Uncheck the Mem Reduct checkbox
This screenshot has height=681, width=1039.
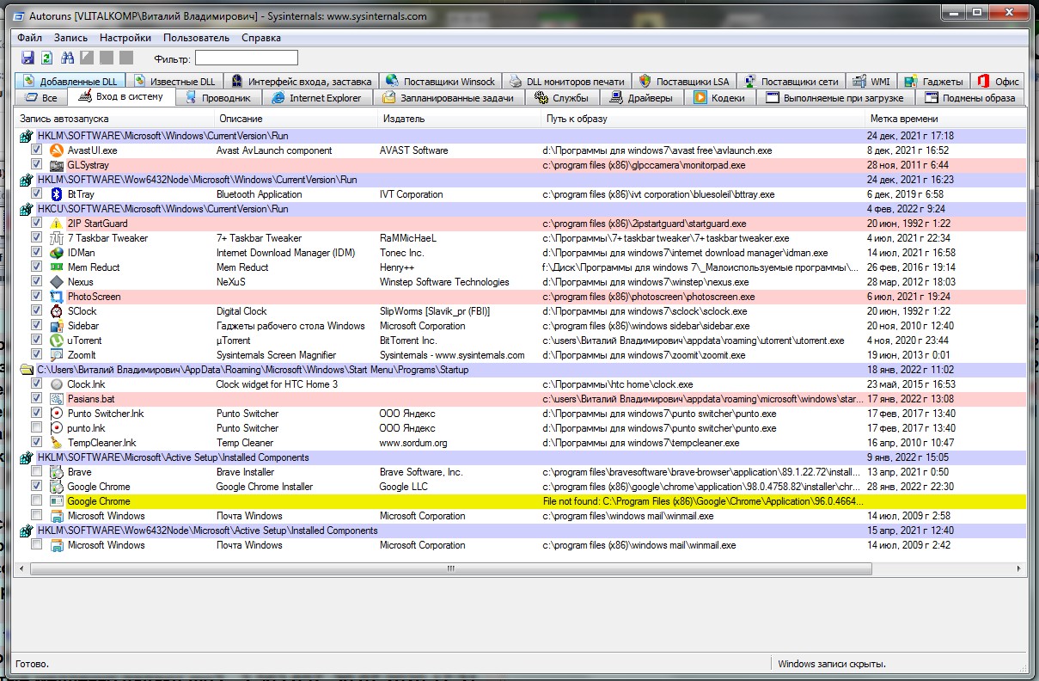click(37, 267)
